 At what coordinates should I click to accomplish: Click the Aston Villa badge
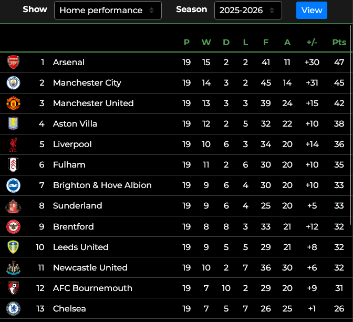point(13,123)
